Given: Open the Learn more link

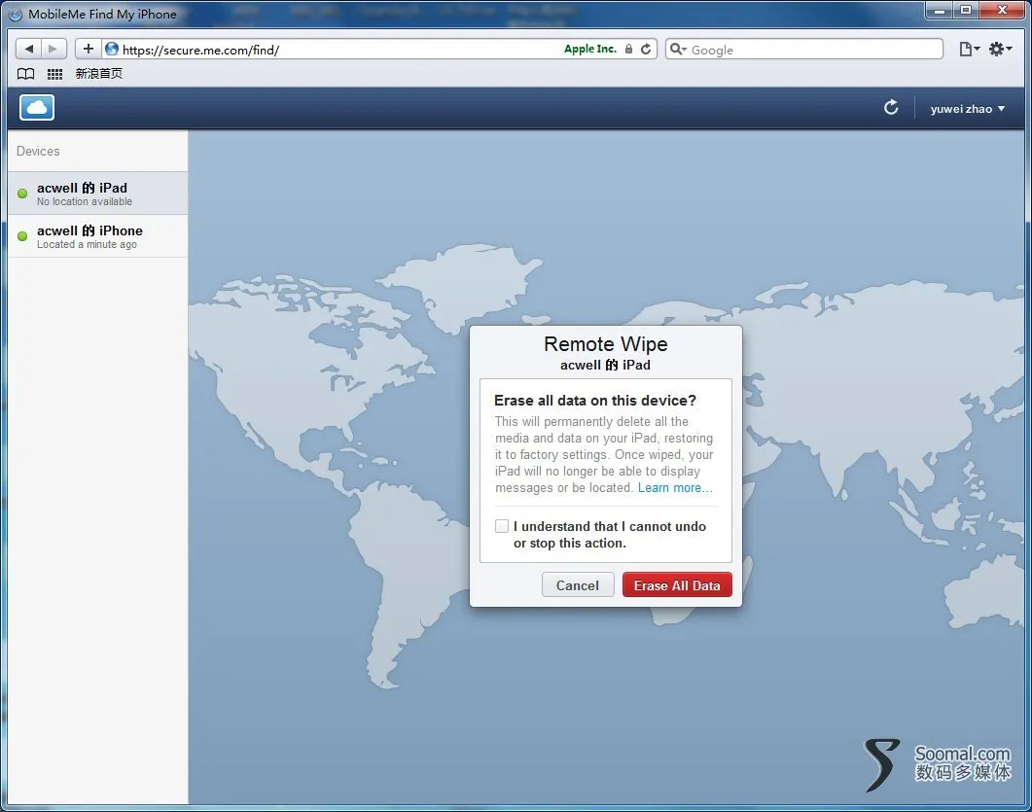Looking at the screenshot, I should click(x=675, y=487).
